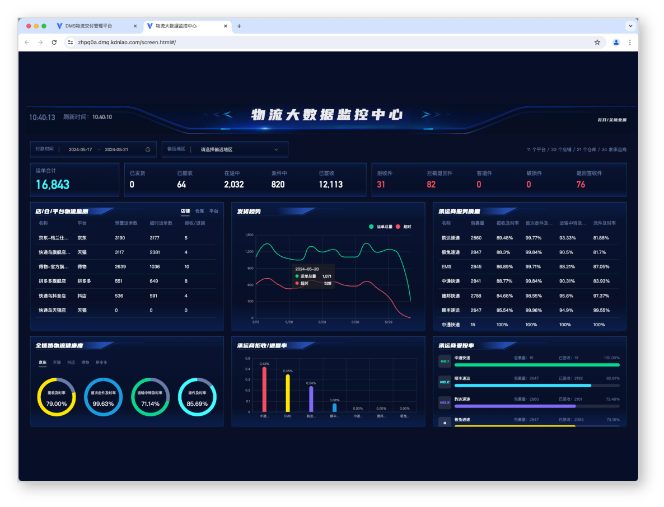Viewport: 664px width, 507px height.
Task: Toggle fullscreen via 打开/关闭全屏
Action: (x=611, y=120)
